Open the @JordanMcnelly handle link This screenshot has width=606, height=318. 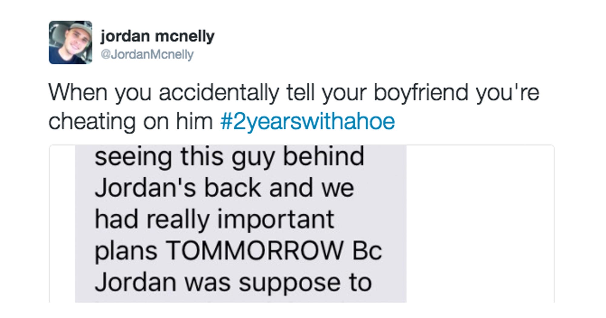147,55
